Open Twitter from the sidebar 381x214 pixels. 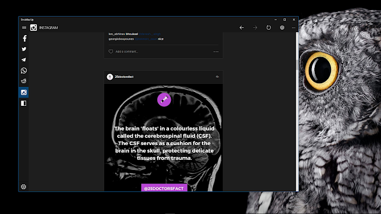pos(24,49)
